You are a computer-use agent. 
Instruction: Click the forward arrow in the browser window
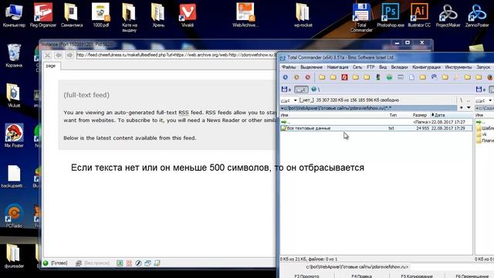tap(69, 55)
